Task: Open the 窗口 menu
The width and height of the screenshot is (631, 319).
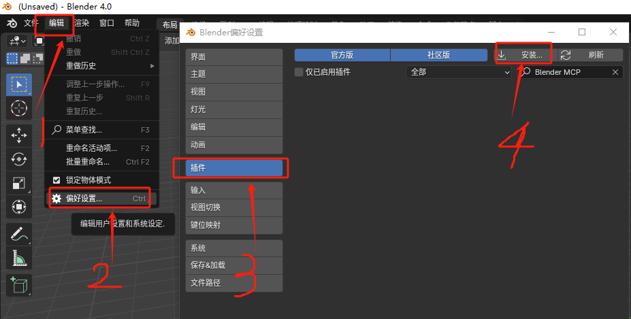Action: (x=107, y=23)
